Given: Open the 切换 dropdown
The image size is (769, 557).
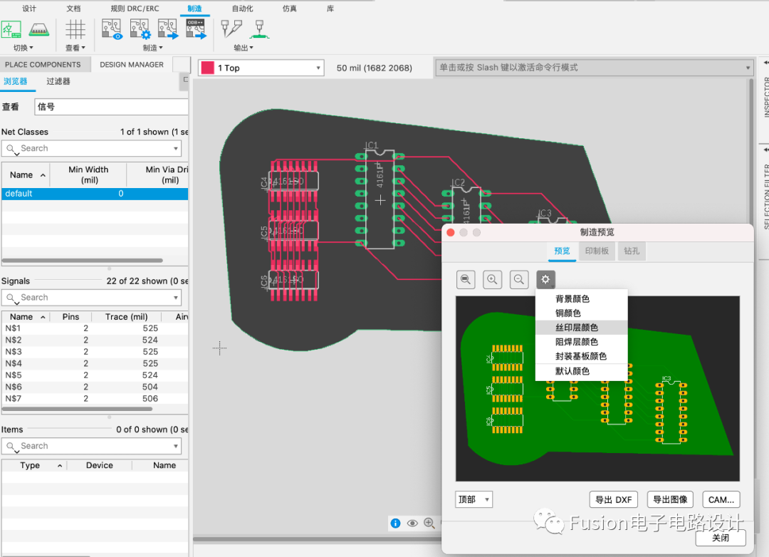Looking at the screenshot, I should [23, 48].
